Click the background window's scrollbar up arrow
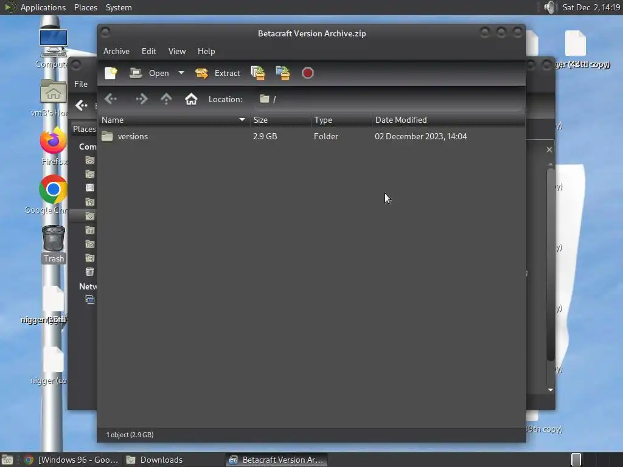The width and height of the screenshot is (623, 467). 550,164
